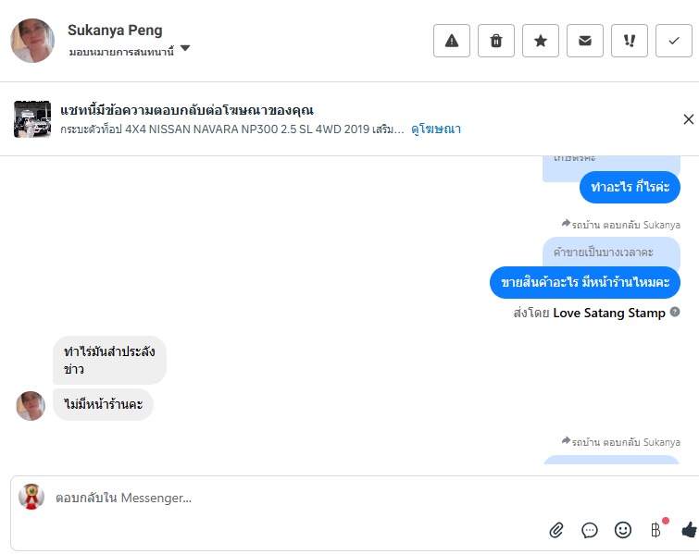Open saved replies speech bubble icon
The height and width of the screenshot is (554, 699).
pos(590,530)
